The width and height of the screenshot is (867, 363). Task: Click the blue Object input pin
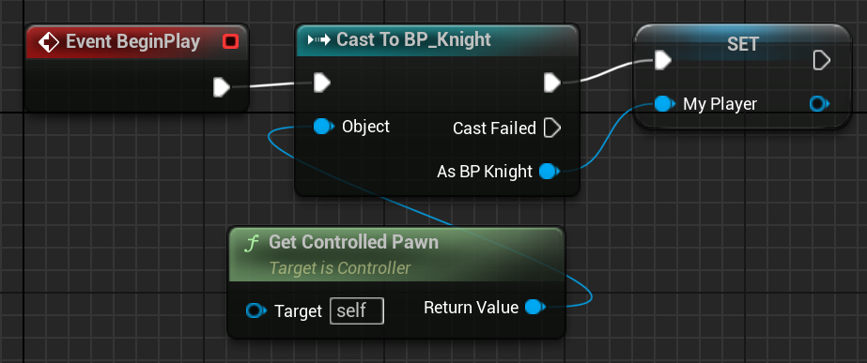(323, 127)
